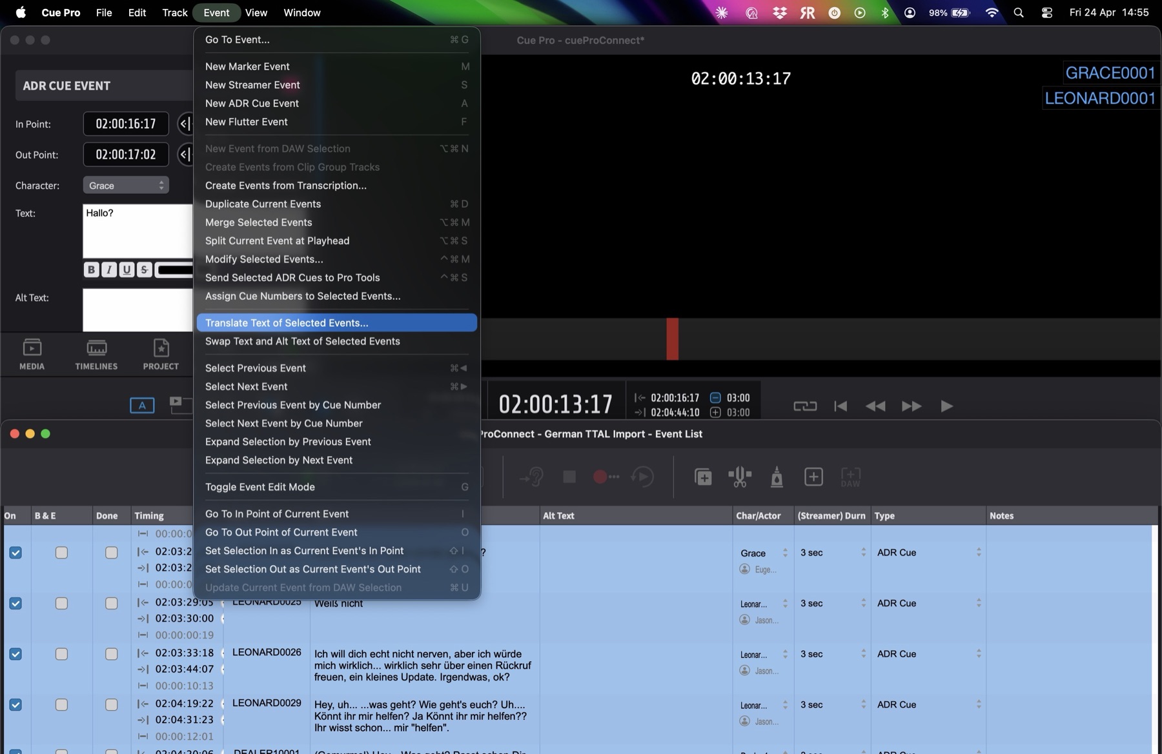Click the duplicate events icon
The image size is (1162, 754).
(703, 477)
